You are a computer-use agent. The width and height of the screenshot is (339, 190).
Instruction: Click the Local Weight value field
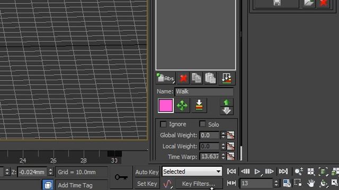point(209,146)
